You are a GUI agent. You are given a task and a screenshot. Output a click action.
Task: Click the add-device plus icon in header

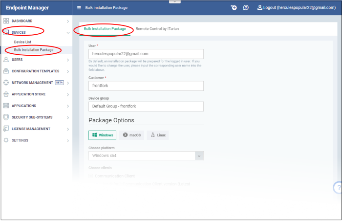pyautogui.click(x=234, y=8)
